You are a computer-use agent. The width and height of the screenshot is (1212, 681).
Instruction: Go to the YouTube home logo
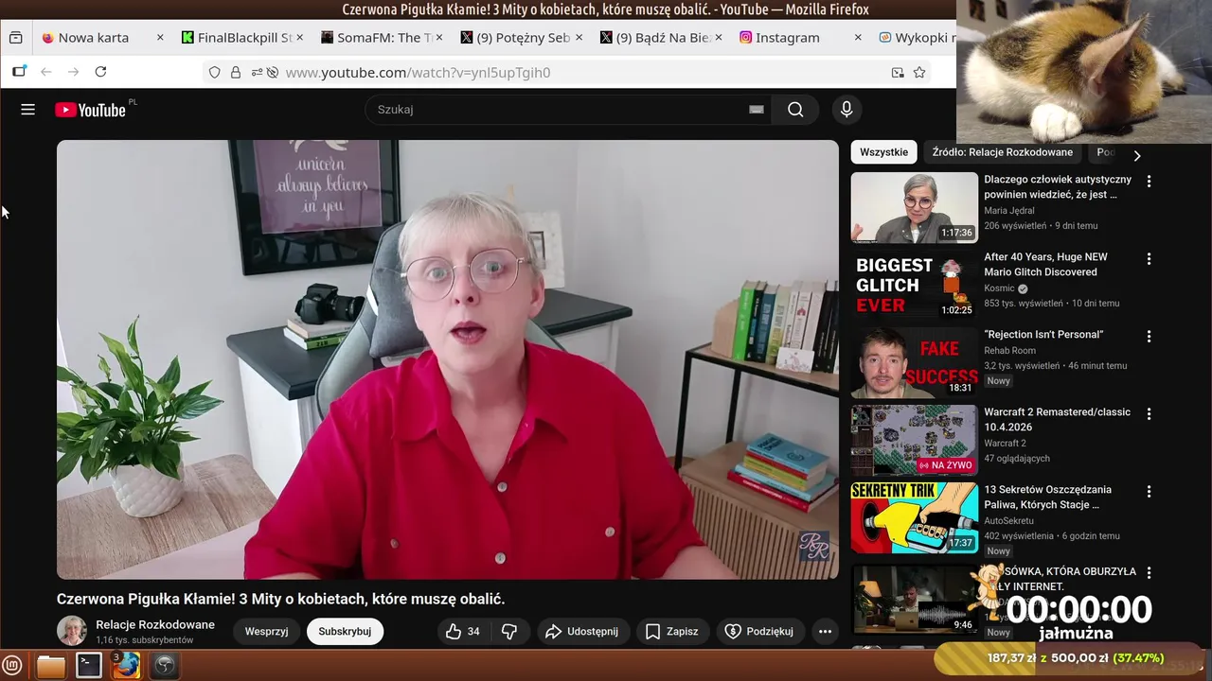(91, 110)
